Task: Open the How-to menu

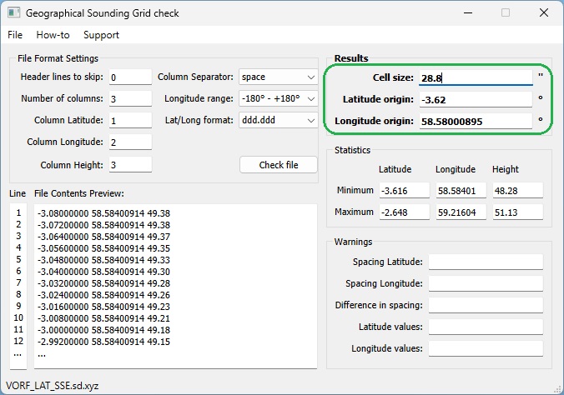Action: [x=53, y=35]
